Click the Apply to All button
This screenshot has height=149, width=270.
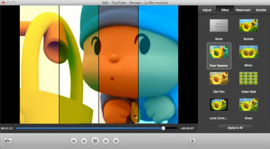click(235, 128)
